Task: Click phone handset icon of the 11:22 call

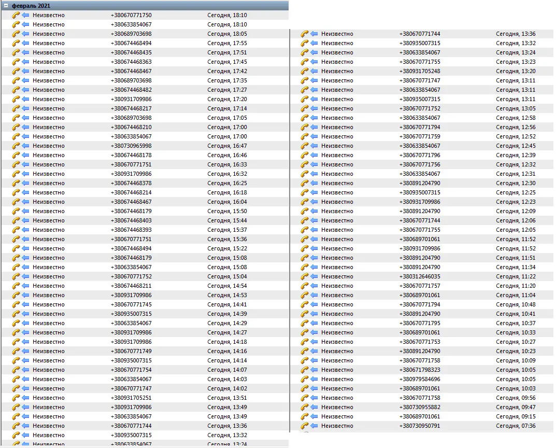Action: tap(304, 276)
